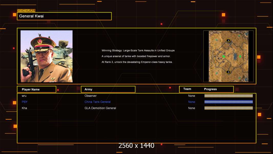Click start position marker 3 on minimap

[x=228, y=41]
